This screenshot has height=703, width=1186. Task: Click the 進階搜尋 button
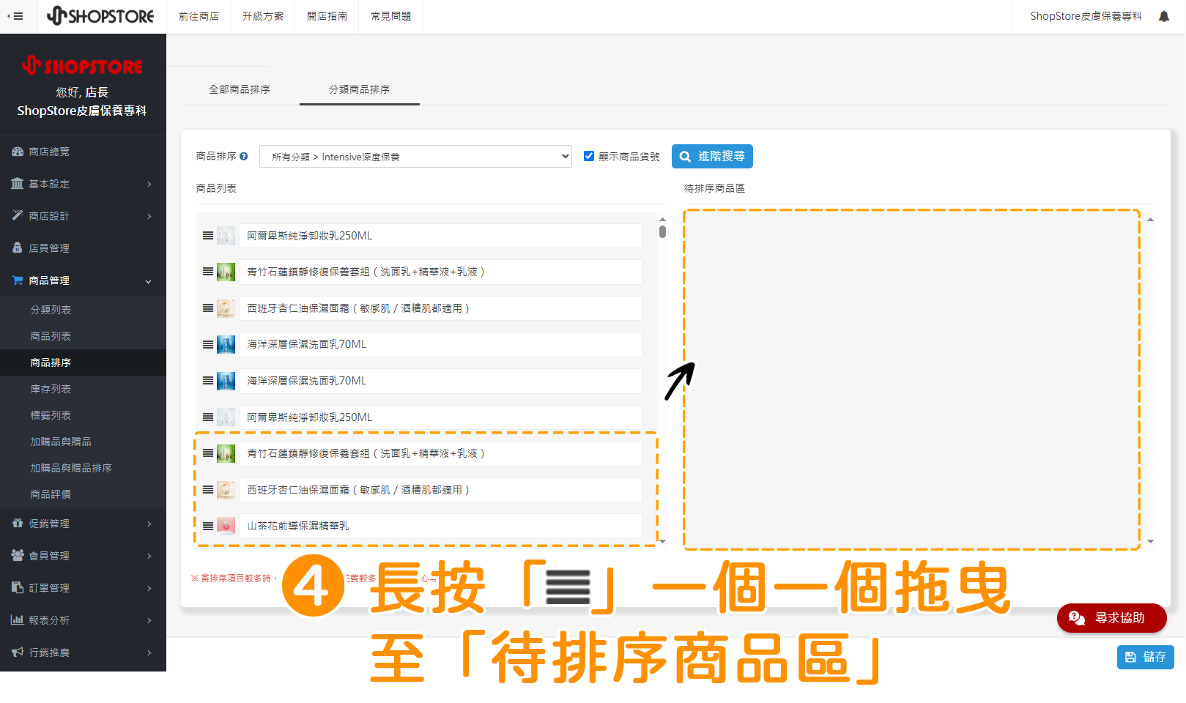(712, 156)
